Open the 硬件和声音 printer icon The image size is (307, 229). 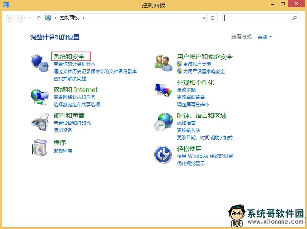(x=40, y=122)
